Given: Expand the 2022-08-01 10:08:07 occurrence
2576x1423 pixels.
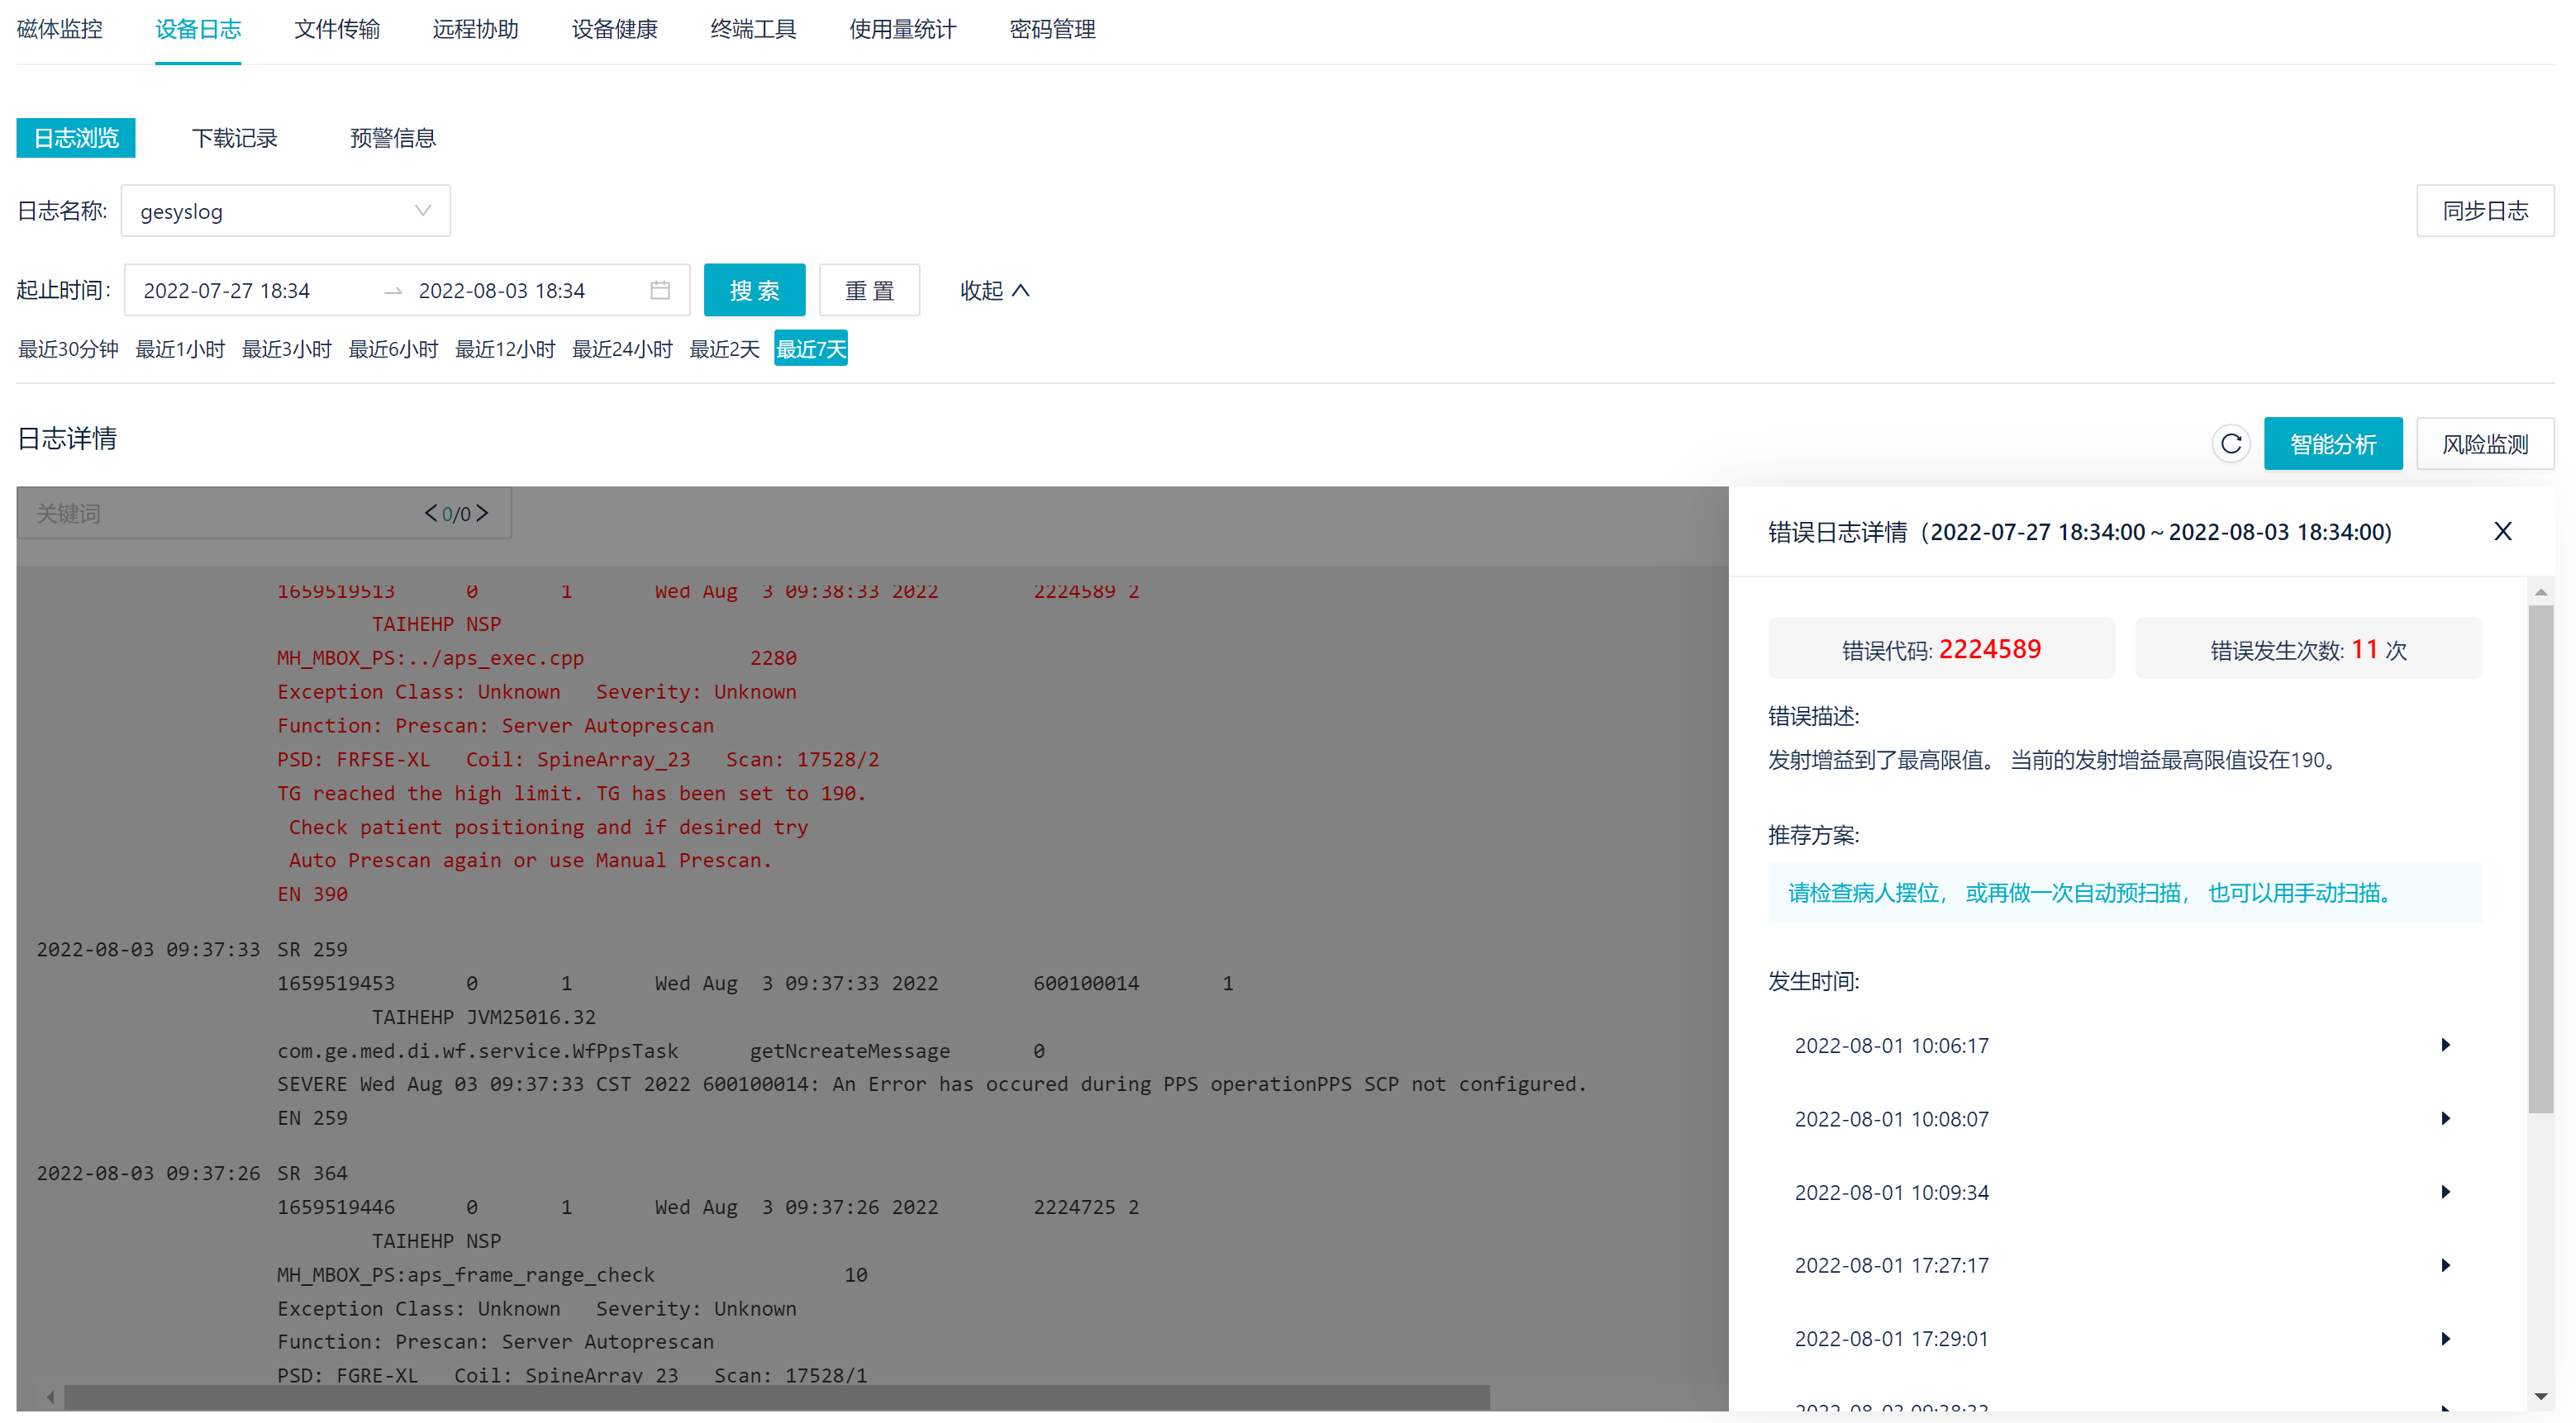Looking at the screenshot, I should (x=2445, y=1118).
